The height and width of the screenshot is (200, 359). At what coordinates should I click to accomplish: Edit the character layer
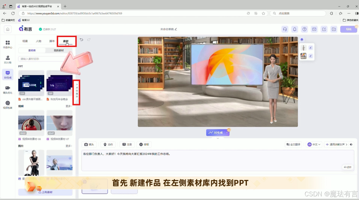pos(311,48)
